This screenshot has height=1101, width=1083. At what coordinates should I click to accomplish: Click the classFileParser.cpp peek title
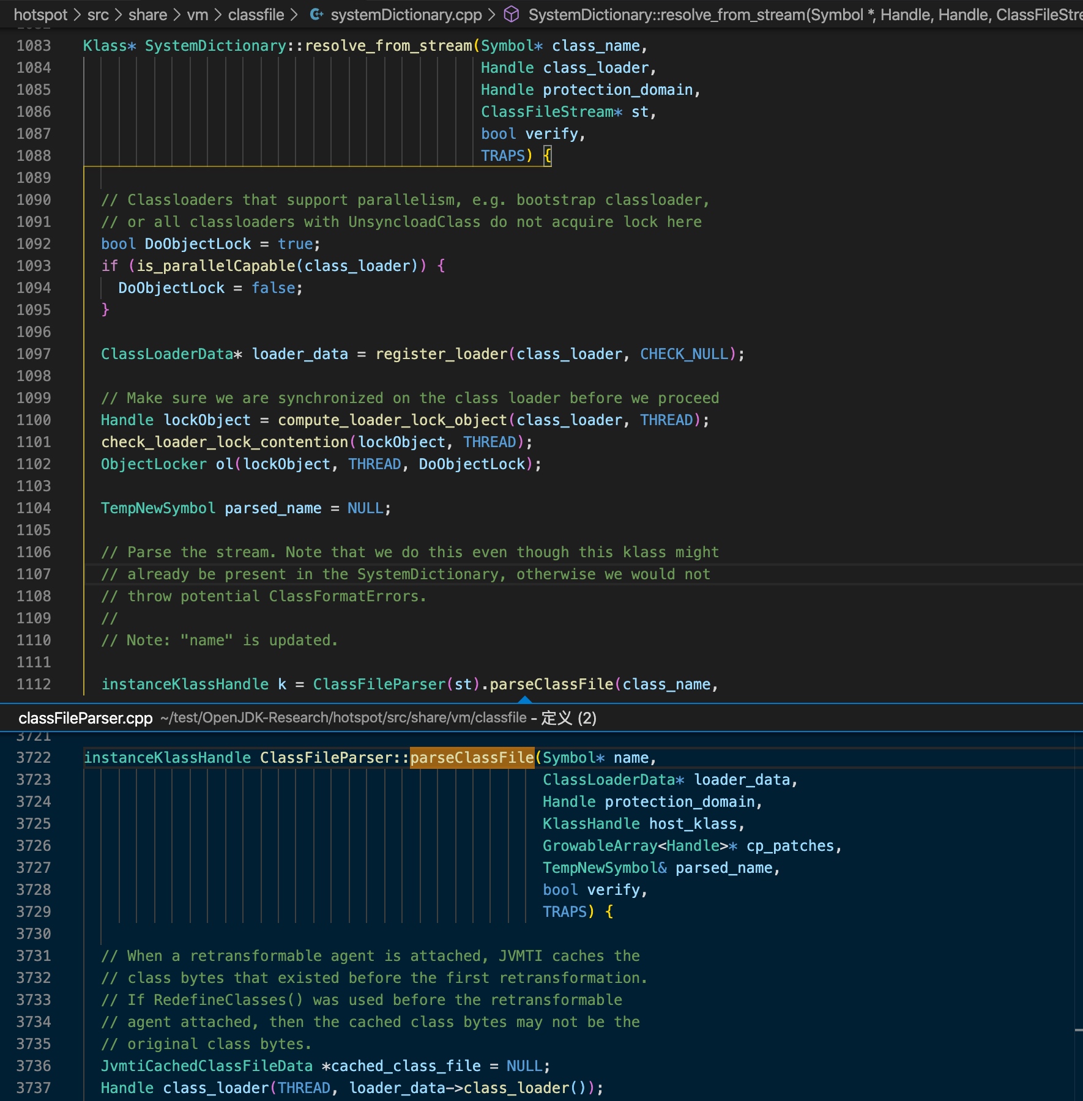tap(86, 718)
